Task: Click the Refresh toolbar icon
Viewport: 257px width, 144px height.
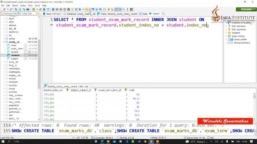Action: pos(34,10)
